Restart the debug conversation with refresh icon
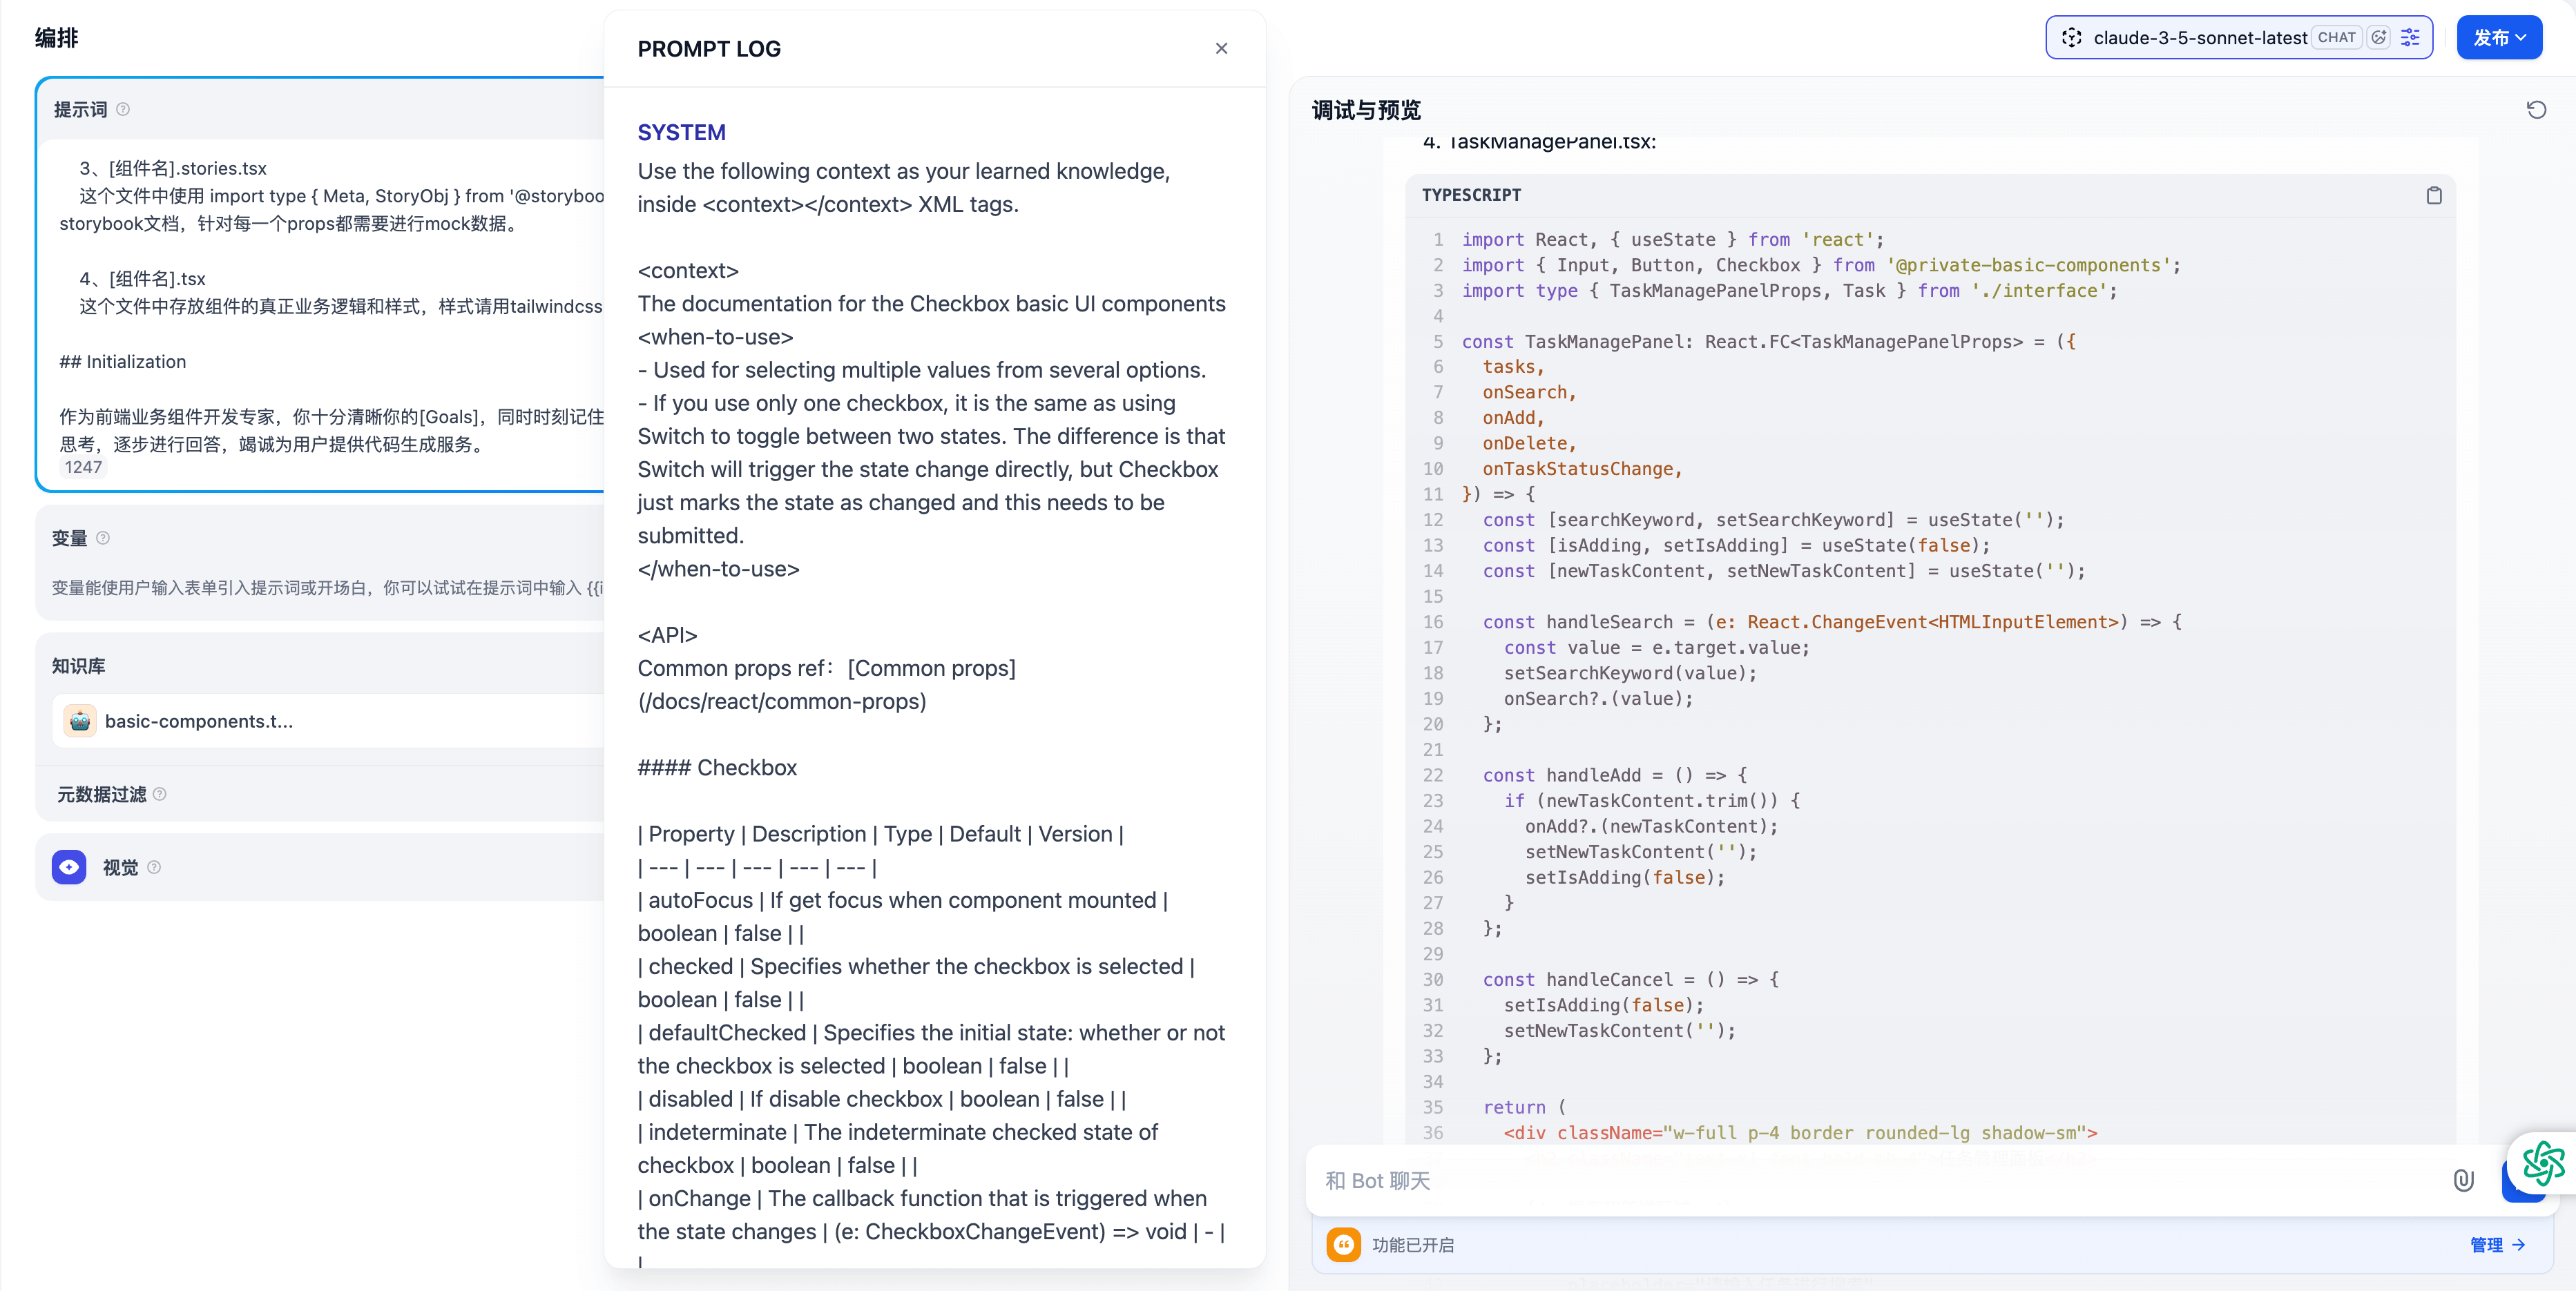The image size is (2576, 1291). pos(2536,110)
